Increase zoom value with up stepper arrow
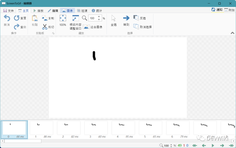The image size is (236, 148). click(x=99, y=16)
